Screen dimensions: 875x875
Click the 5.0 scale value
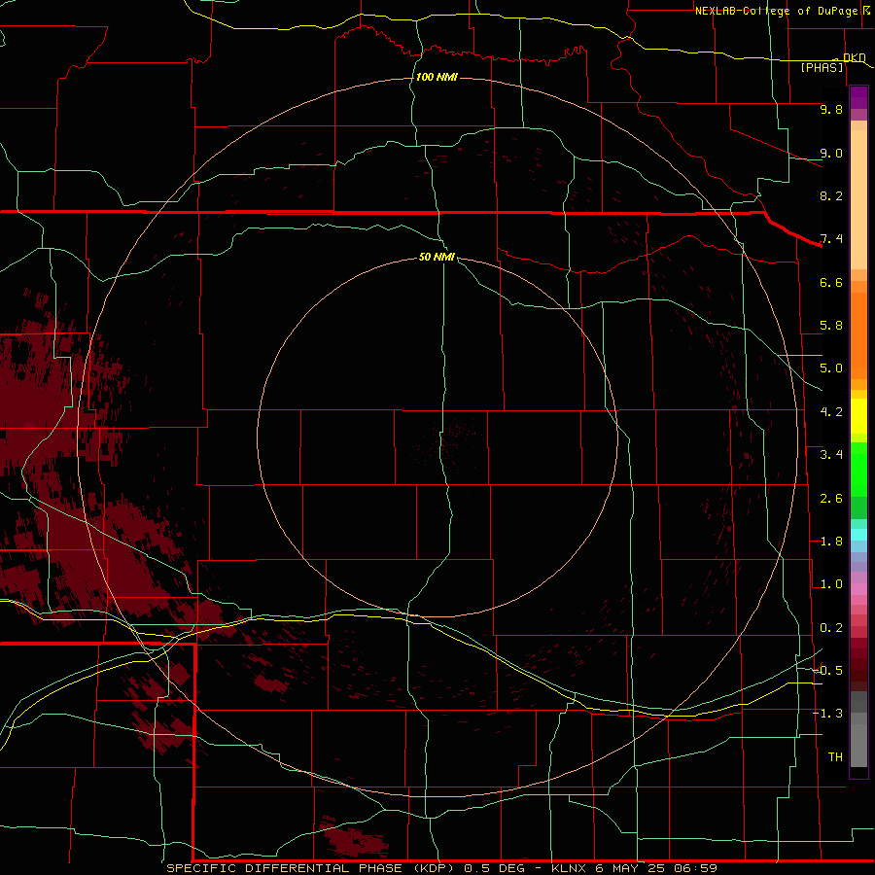831,368
